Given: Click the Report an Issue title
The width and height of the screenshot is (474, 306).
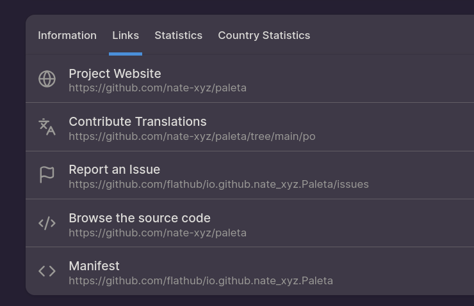Looking at the screenshot, I should coord(114,169).
